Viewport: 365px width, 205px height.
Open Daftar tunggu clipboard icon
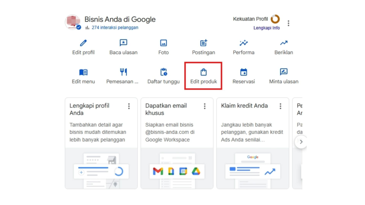(x=163, y=72)
